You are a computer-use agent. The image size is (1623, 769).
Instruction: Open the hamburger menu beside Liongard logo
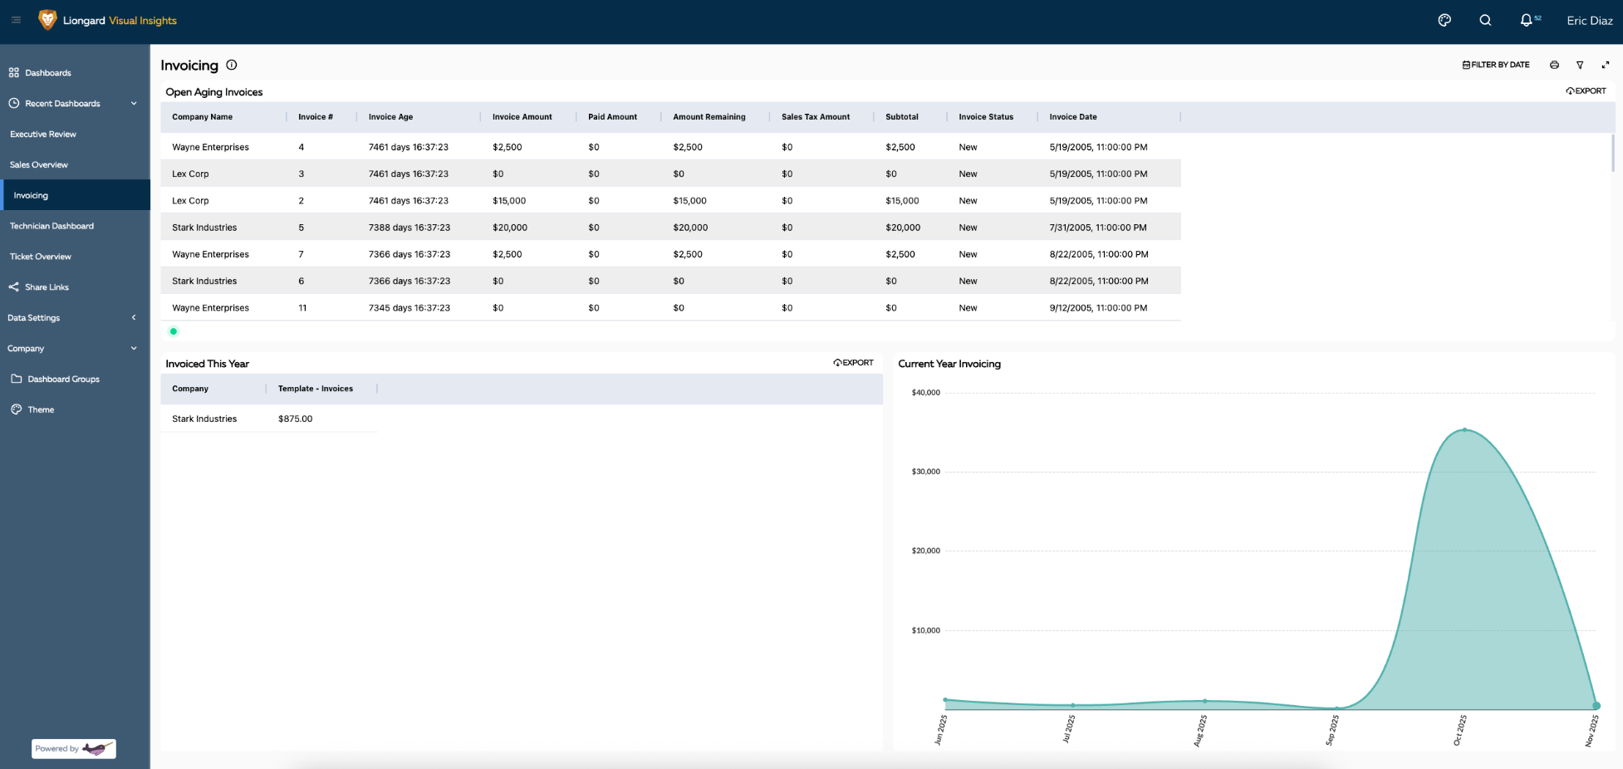(x=16, y=20)
